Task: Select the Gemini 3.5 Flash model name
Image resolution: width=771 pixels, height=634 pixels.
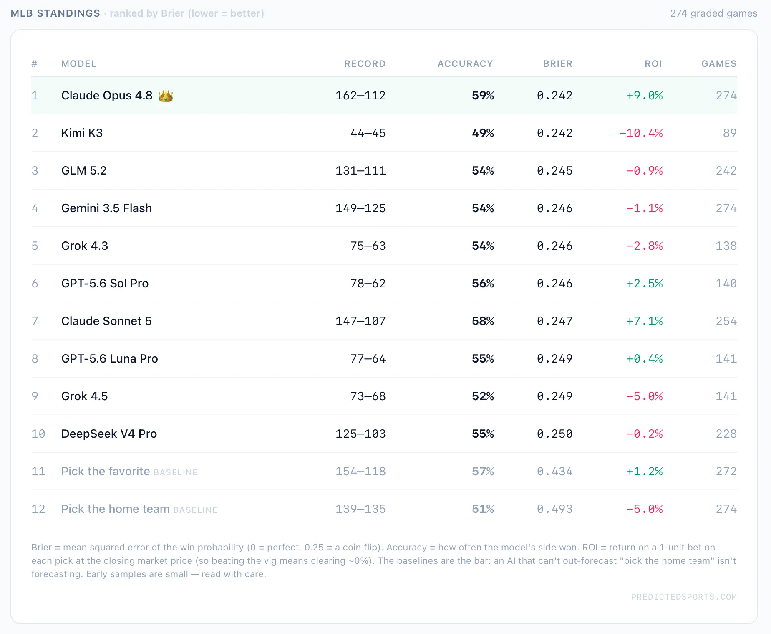Action: 106,208
